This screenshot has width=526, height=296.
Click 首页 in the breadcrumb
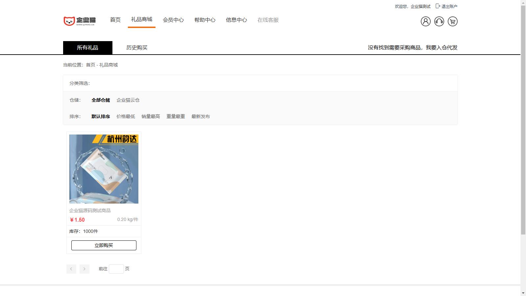tap(90, 65)
